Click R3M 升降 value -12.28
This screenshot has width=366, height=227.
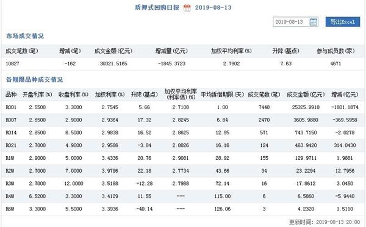pyautogui.click(x=144, y=183)
